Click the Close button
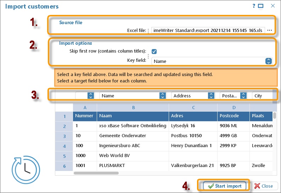Screen dimensions: 281x193 click(x=263, y=186)
